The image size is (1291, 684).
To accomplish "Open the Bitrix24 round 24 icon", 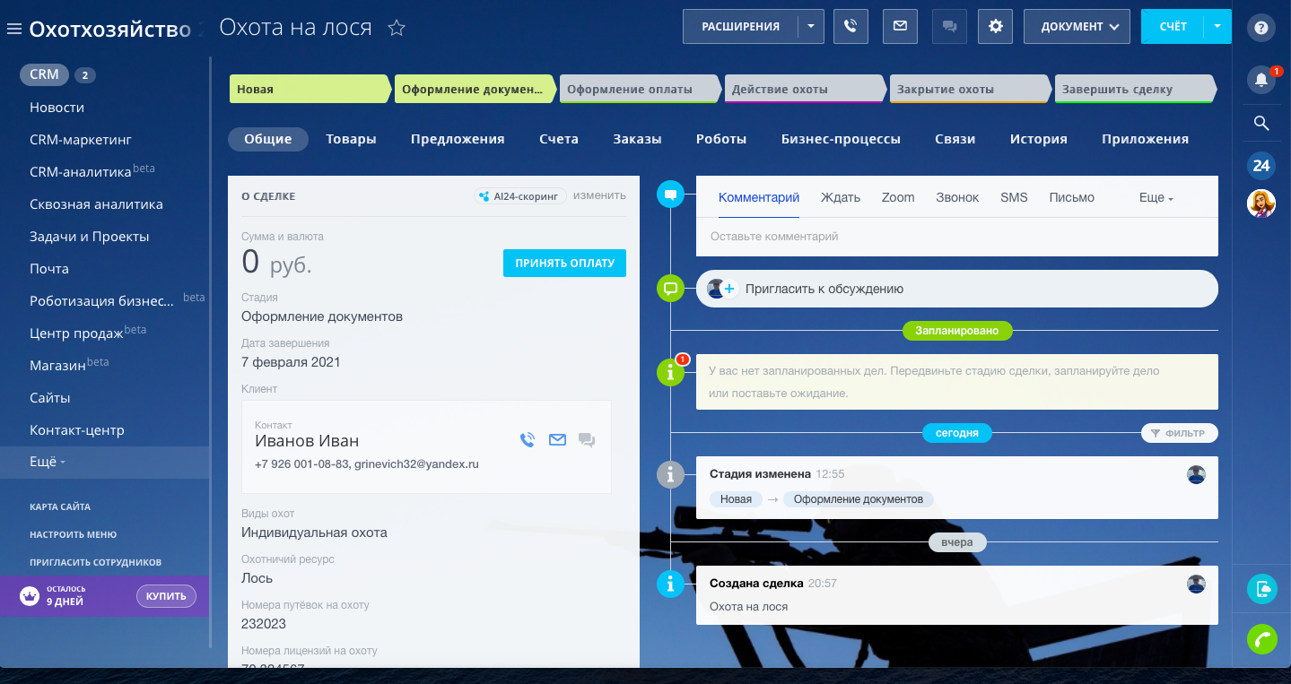I will pyautogui.click(x=1261, y=166).
